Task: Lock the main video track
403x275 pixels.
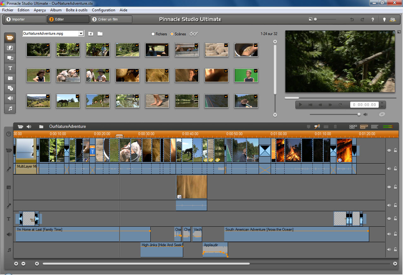Action: point(395,150)
